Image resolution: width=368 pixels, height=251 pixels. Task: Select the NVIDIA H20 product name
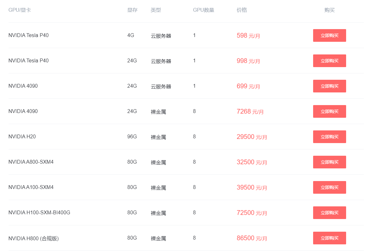22,137
